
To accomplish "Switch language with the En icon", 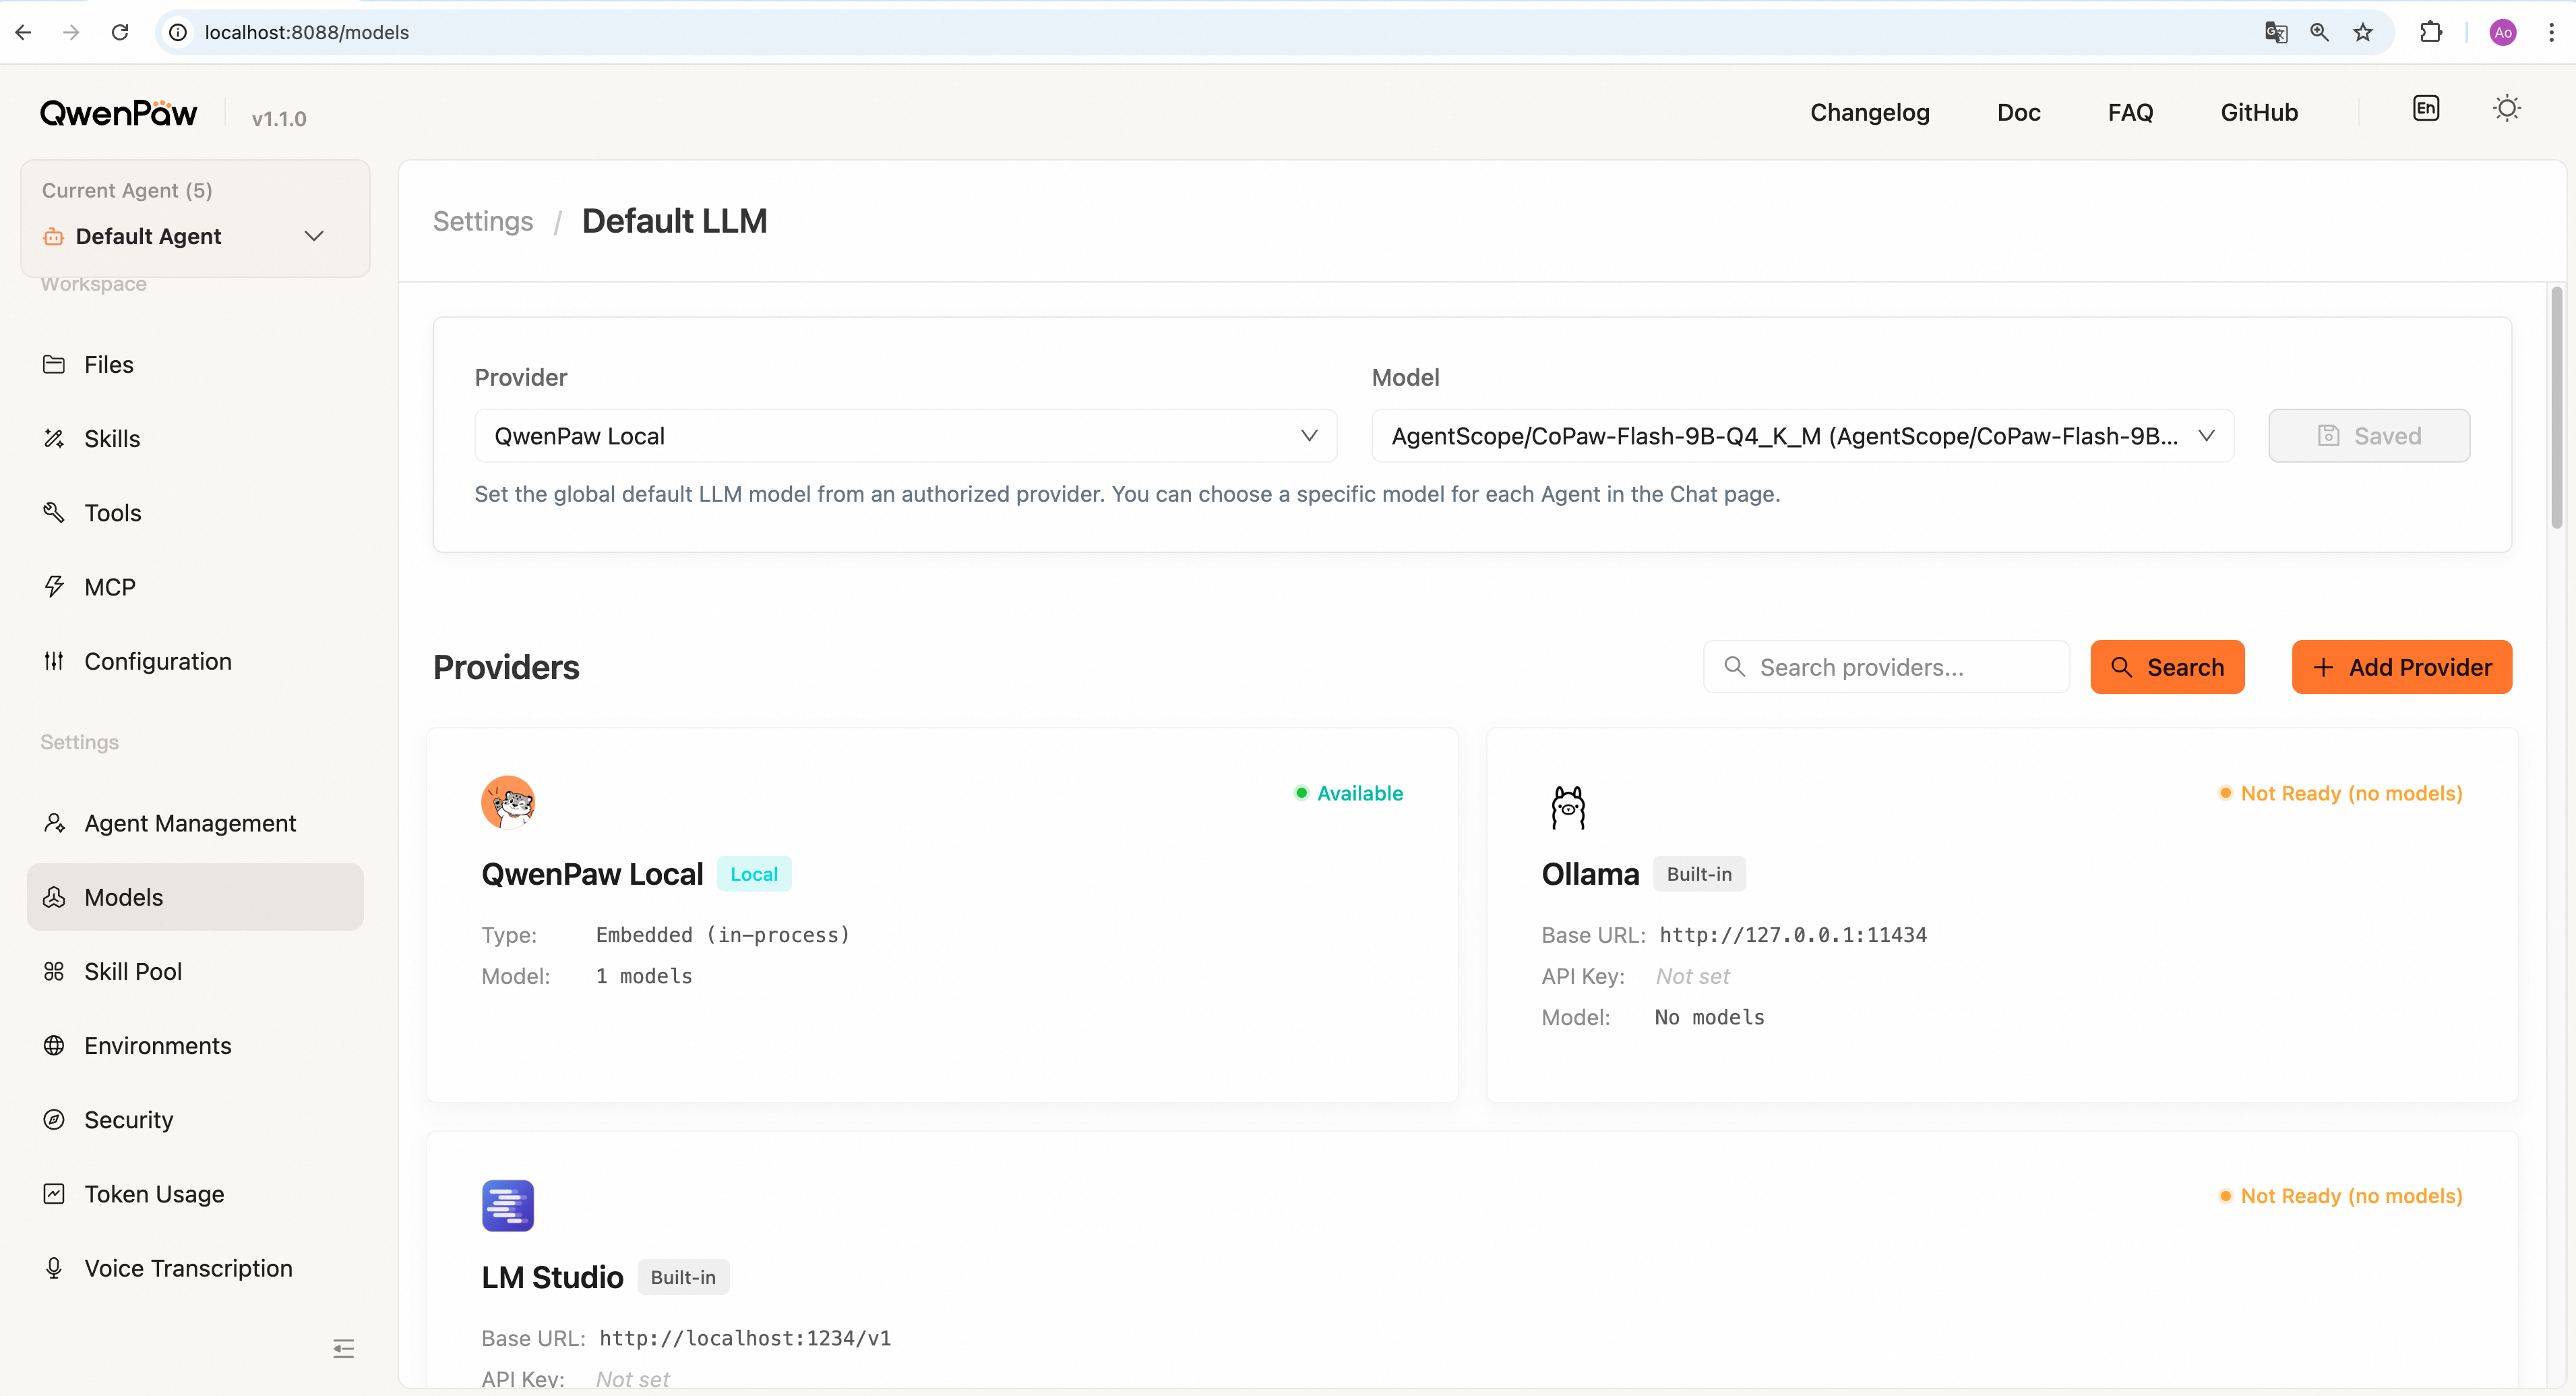I will [x=2426, y=108].
